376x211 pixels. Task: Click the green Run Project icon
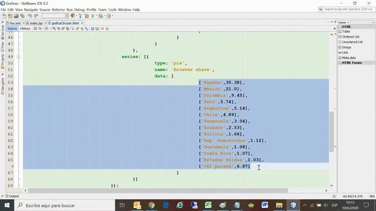point(93,16)
